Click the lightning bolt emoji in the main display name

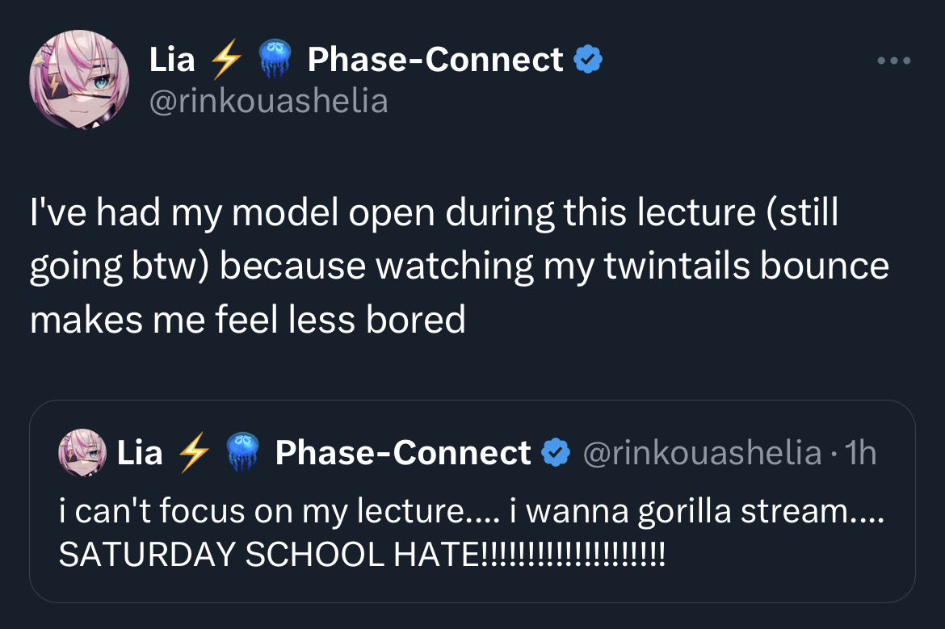coord(225,61)
